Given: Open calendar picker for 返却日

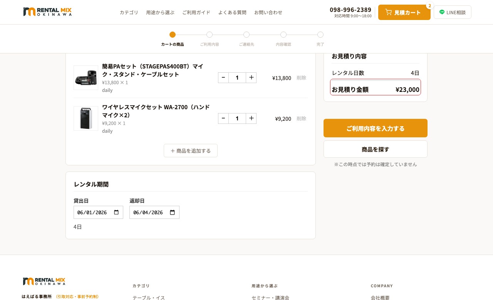Looking at the screenshot, I should [x=173, y=212].
